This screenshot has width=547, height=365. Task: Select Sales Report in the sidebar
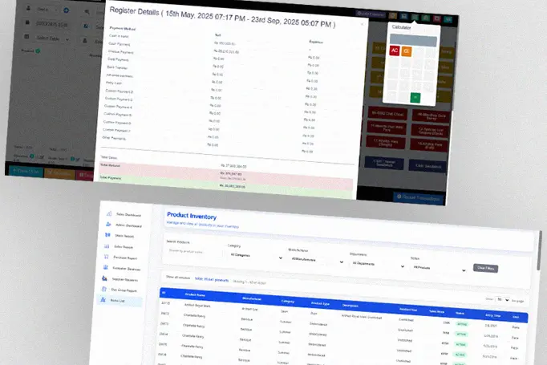pos(119,247)
